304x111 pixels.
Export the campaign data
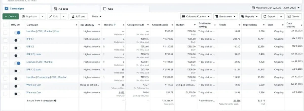[x=269, y=16]
